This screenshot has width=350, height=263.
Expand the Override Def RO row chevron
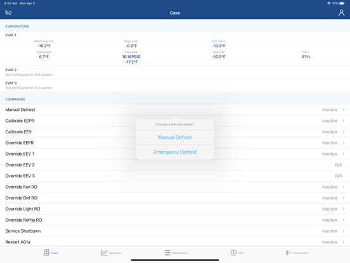pos(343,198)
